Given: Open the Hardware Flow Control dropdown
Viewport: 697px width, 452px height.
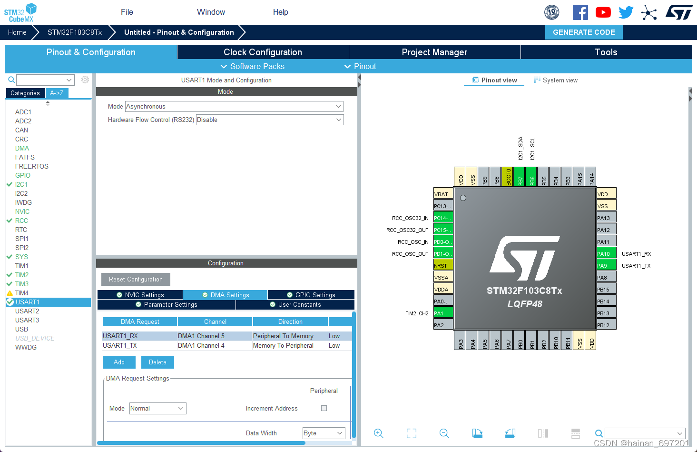Looking at the screenshot, I should coord(270,120).
